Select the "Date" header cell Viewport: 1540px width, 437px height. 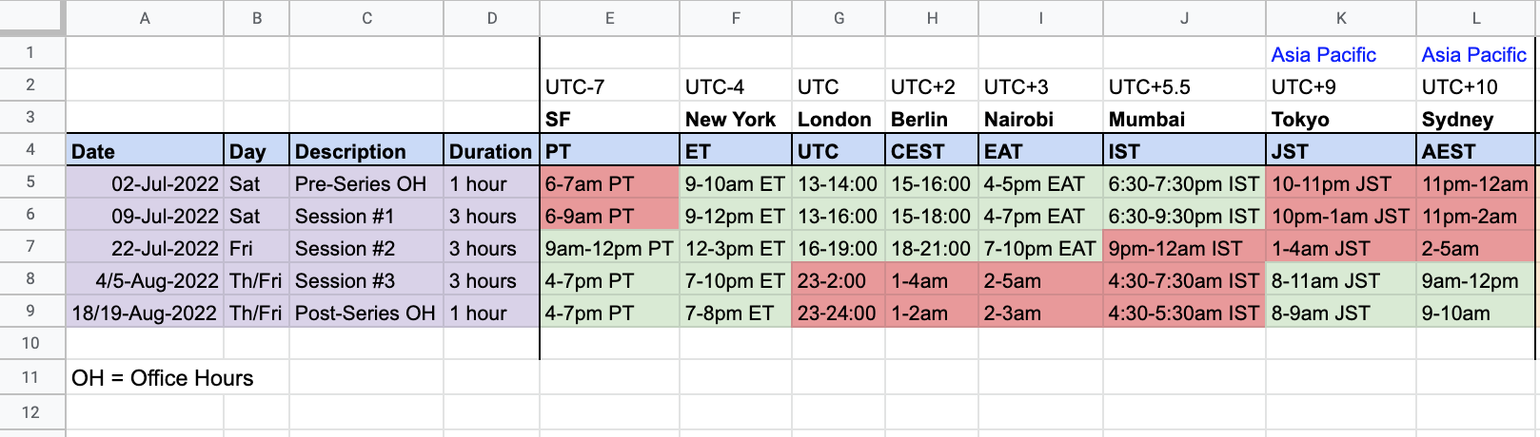[145, 151]
